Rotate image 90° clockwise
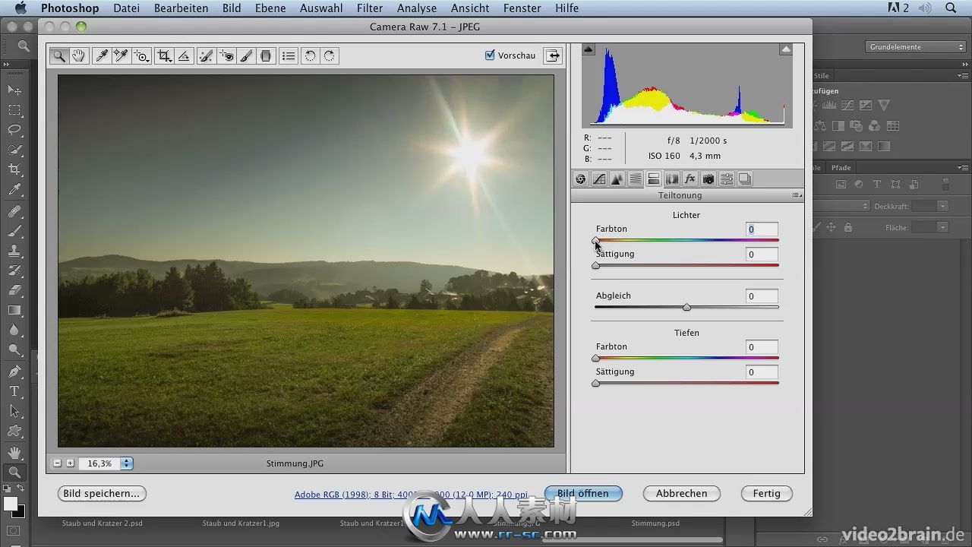 (330, 55)
